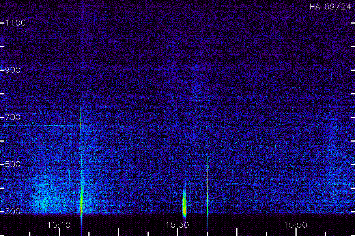Click the 1100 frequency axis label

15,23
